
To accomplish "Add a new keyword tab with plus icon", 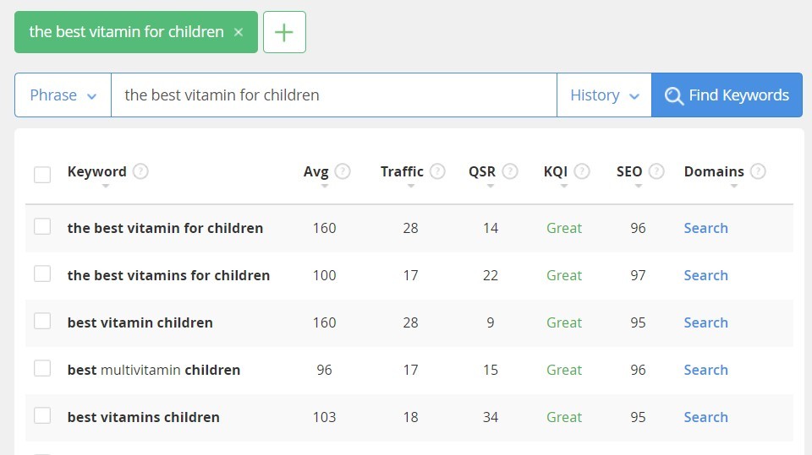I will (x=284, y=32).
